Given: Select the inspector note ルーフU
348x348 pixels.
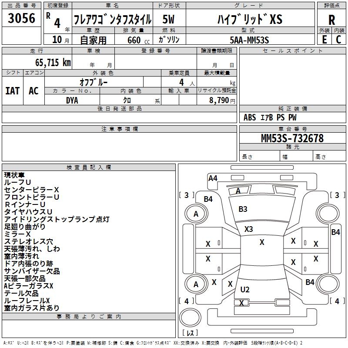Looking at the screenshot, I should tap(17, 182).
